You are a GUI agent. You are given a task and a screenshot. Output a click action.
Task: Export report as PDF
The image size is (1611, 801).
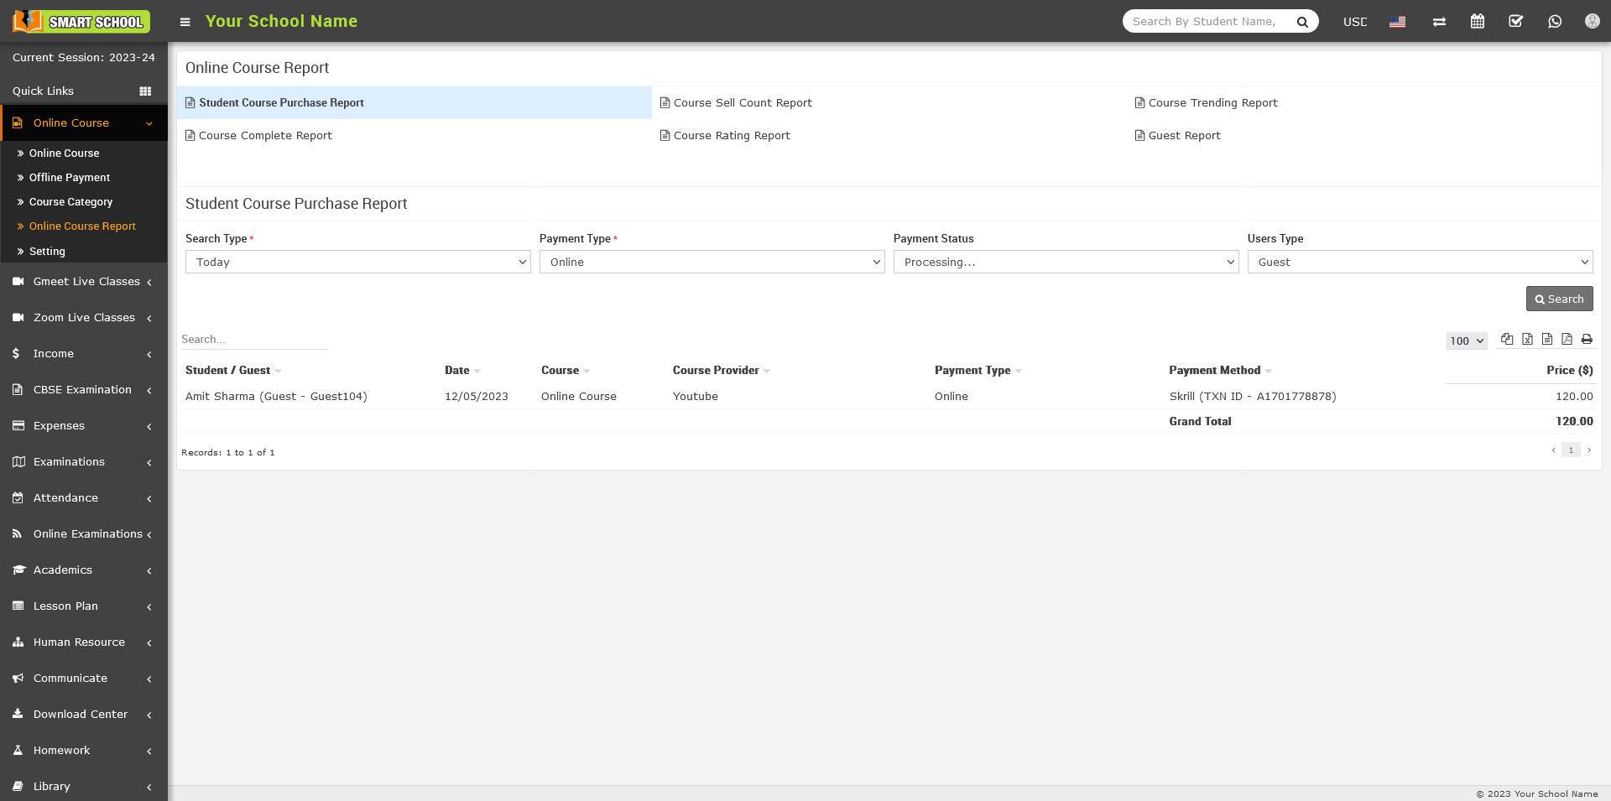pos(1567,340)
